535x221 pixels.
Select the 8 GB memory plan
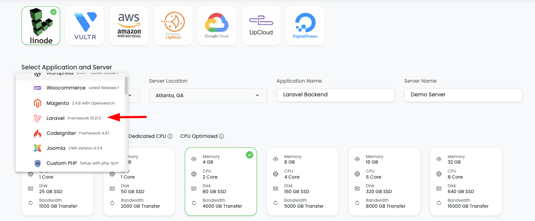coord(303,182)
